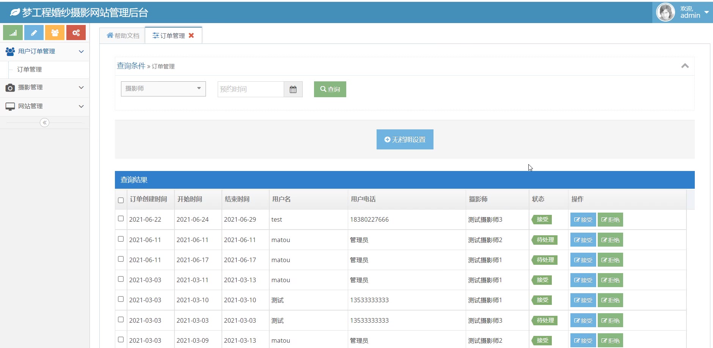Viewport: 713px width, 348px height.
Task: Click the green signal chart shortcut icon
Action: point(13,33)
